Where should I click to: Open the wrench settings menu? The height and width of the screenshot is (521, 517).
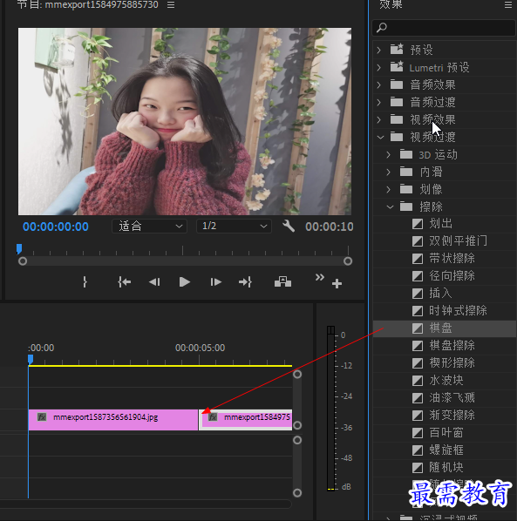(289, 227)
